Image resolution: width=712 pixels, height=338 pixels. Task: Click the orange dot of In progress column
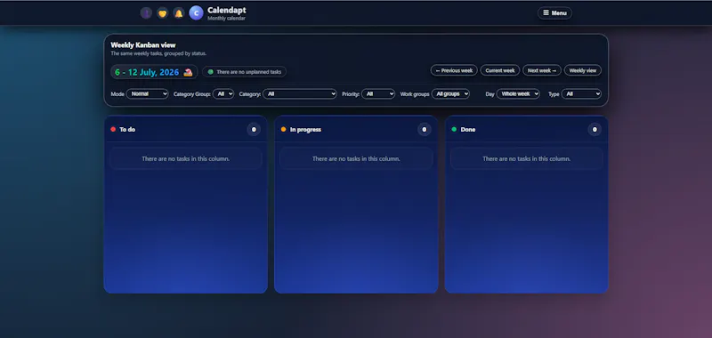283,129
